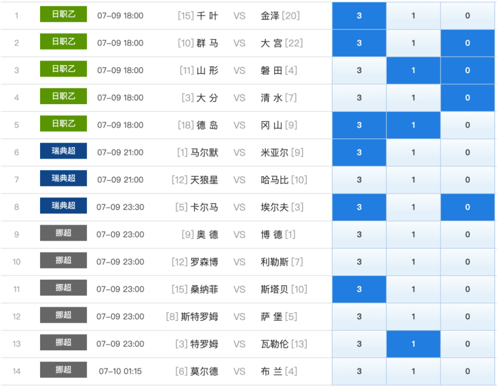This screenshot has width=497, height=387.
Task: Deselect draw 1 for 山形 vs 磐田
Action: 413,70
